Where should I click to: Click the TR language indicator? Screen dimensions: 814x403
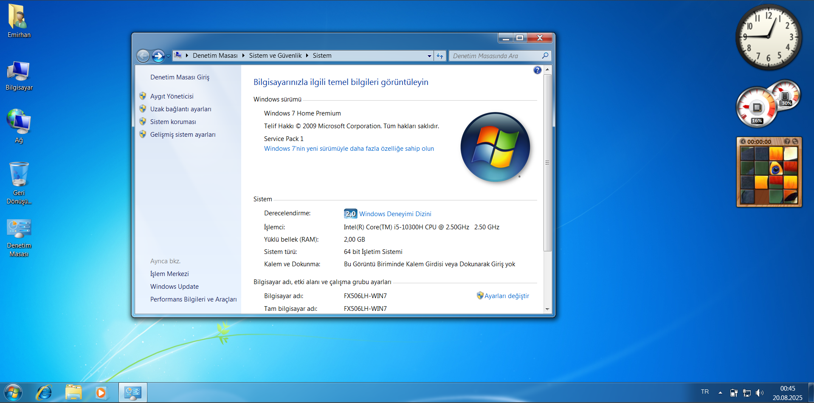click(x=705, y=392)
